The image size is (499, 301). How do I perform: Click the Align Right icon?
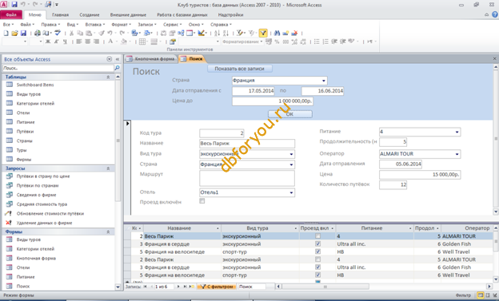click(96, 42)
